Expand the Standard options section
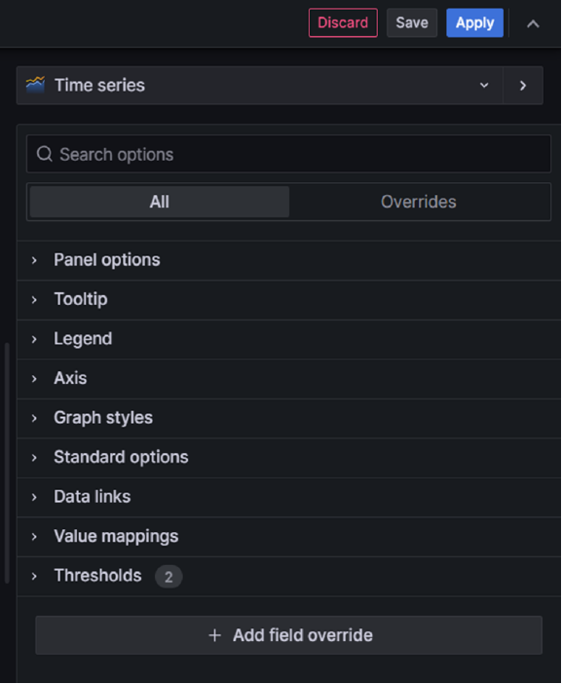This screenshot has width=562, height=684. [288, 458]
